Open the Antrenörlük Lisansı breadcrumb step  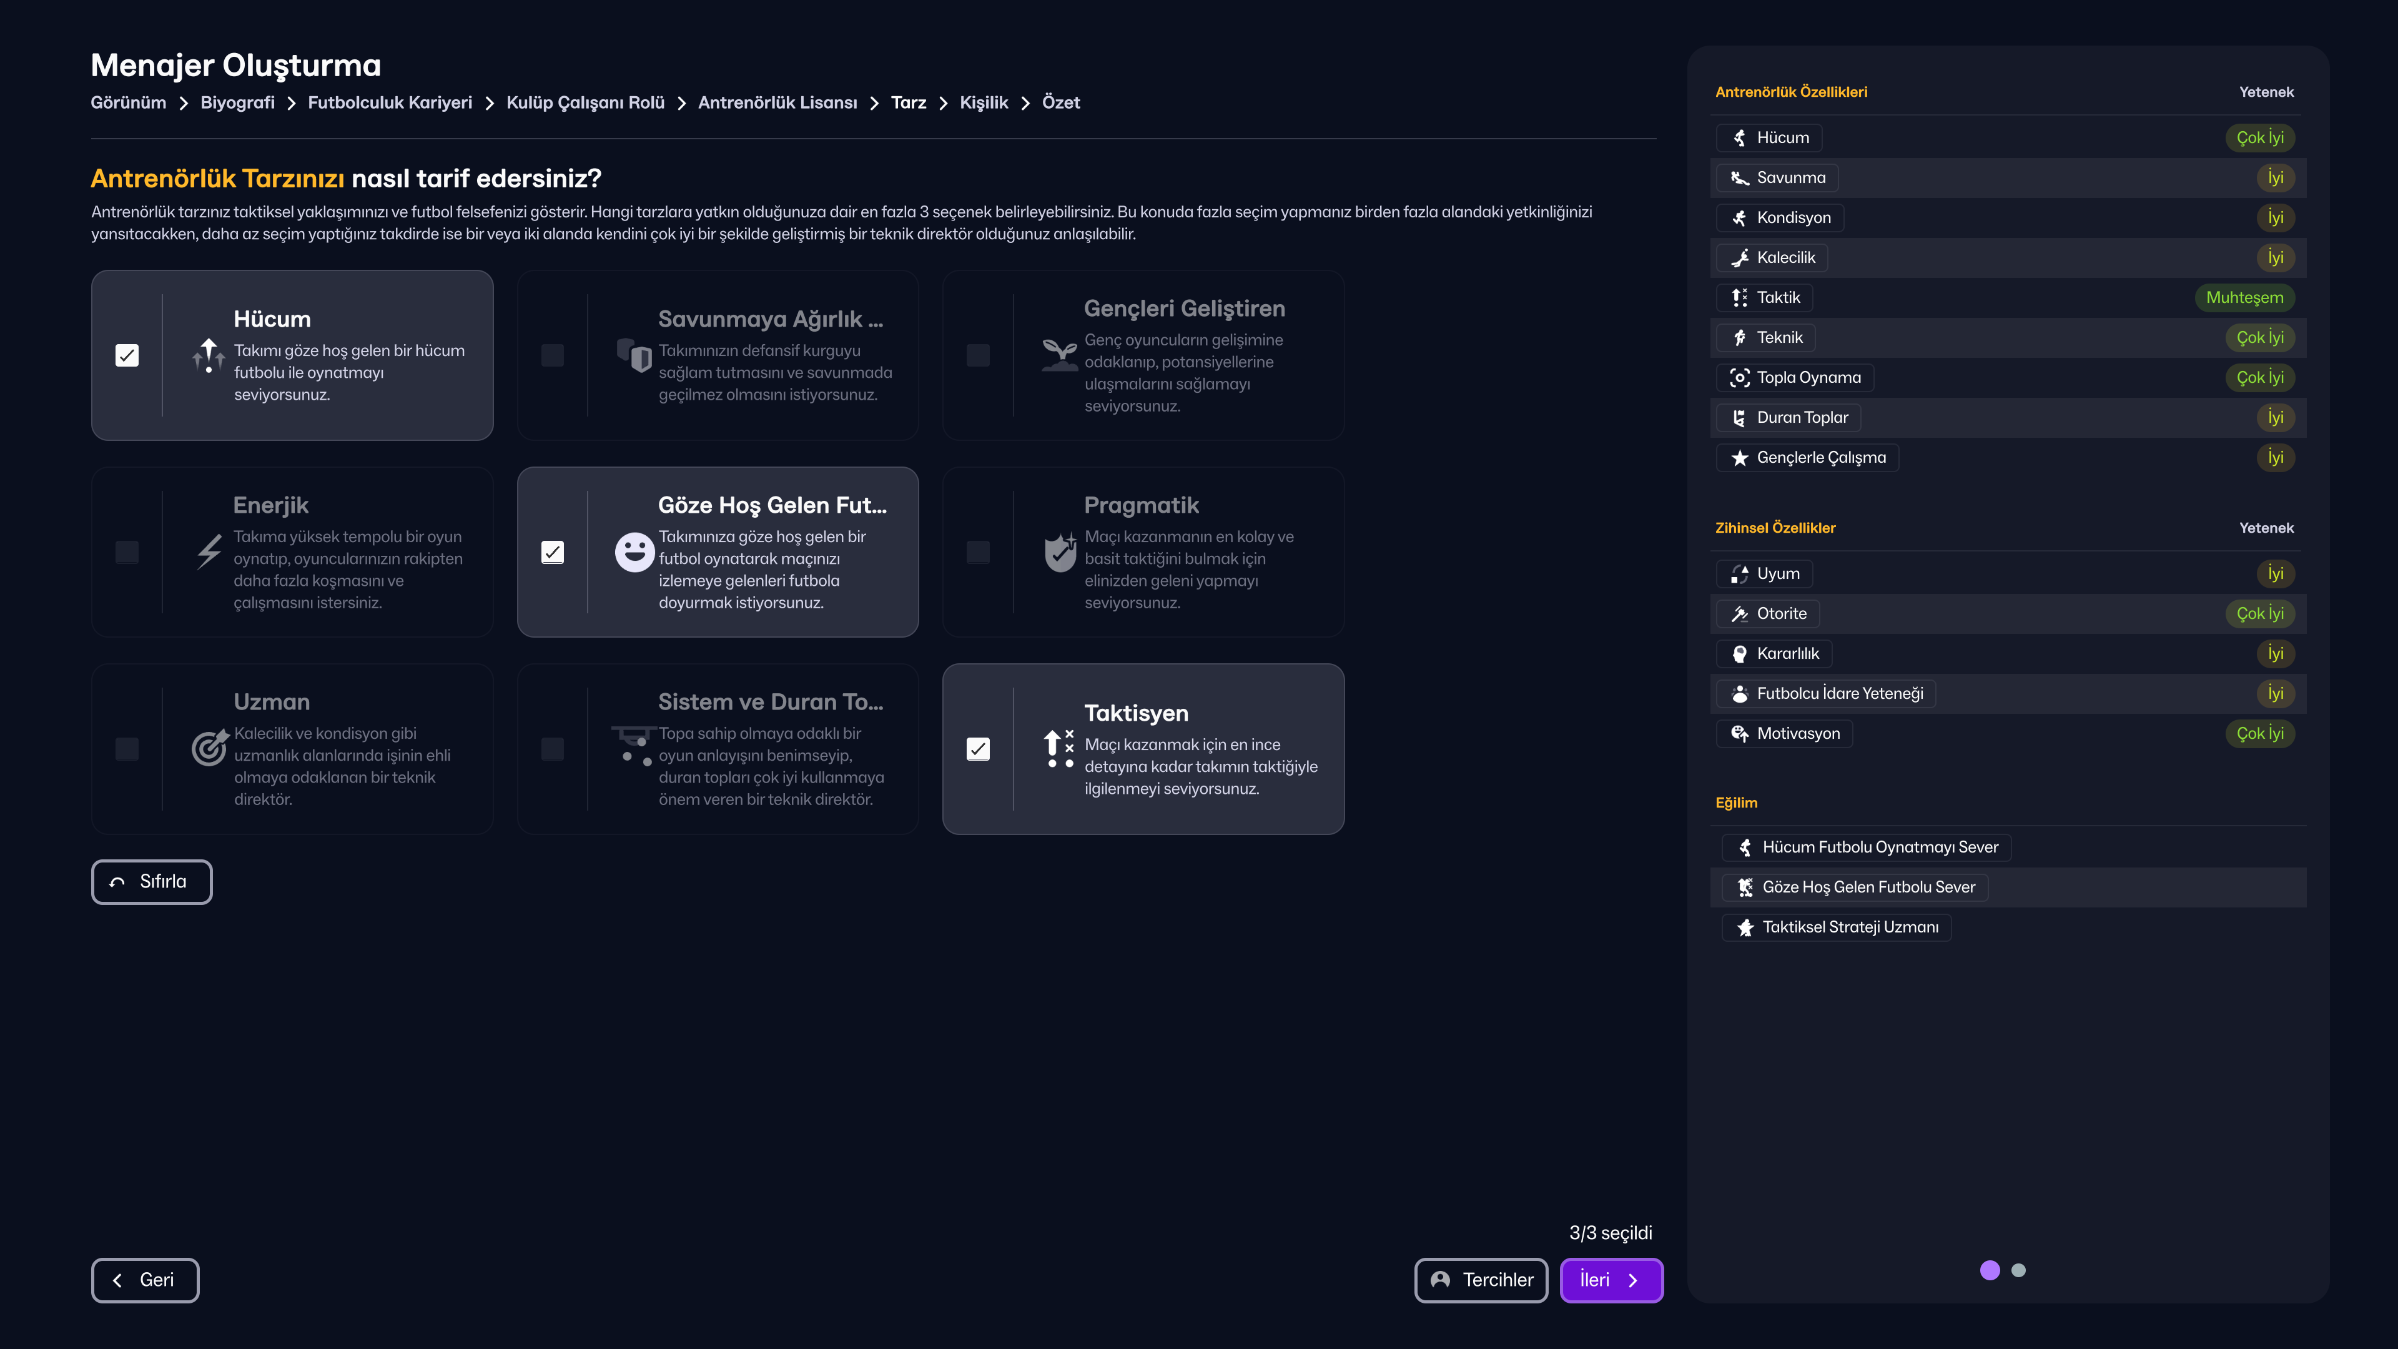[777, 102]
